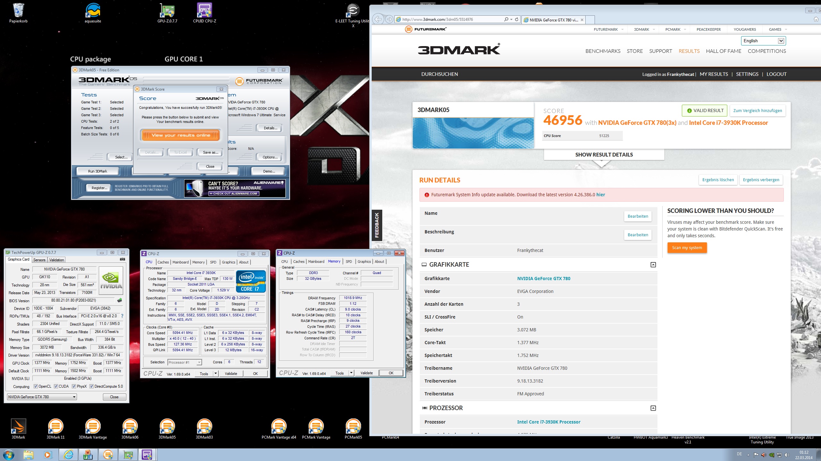Open the PCMark Vantage x64 shortcut
The width and height of the screenshot is (821, 461).
click(279, 429)
